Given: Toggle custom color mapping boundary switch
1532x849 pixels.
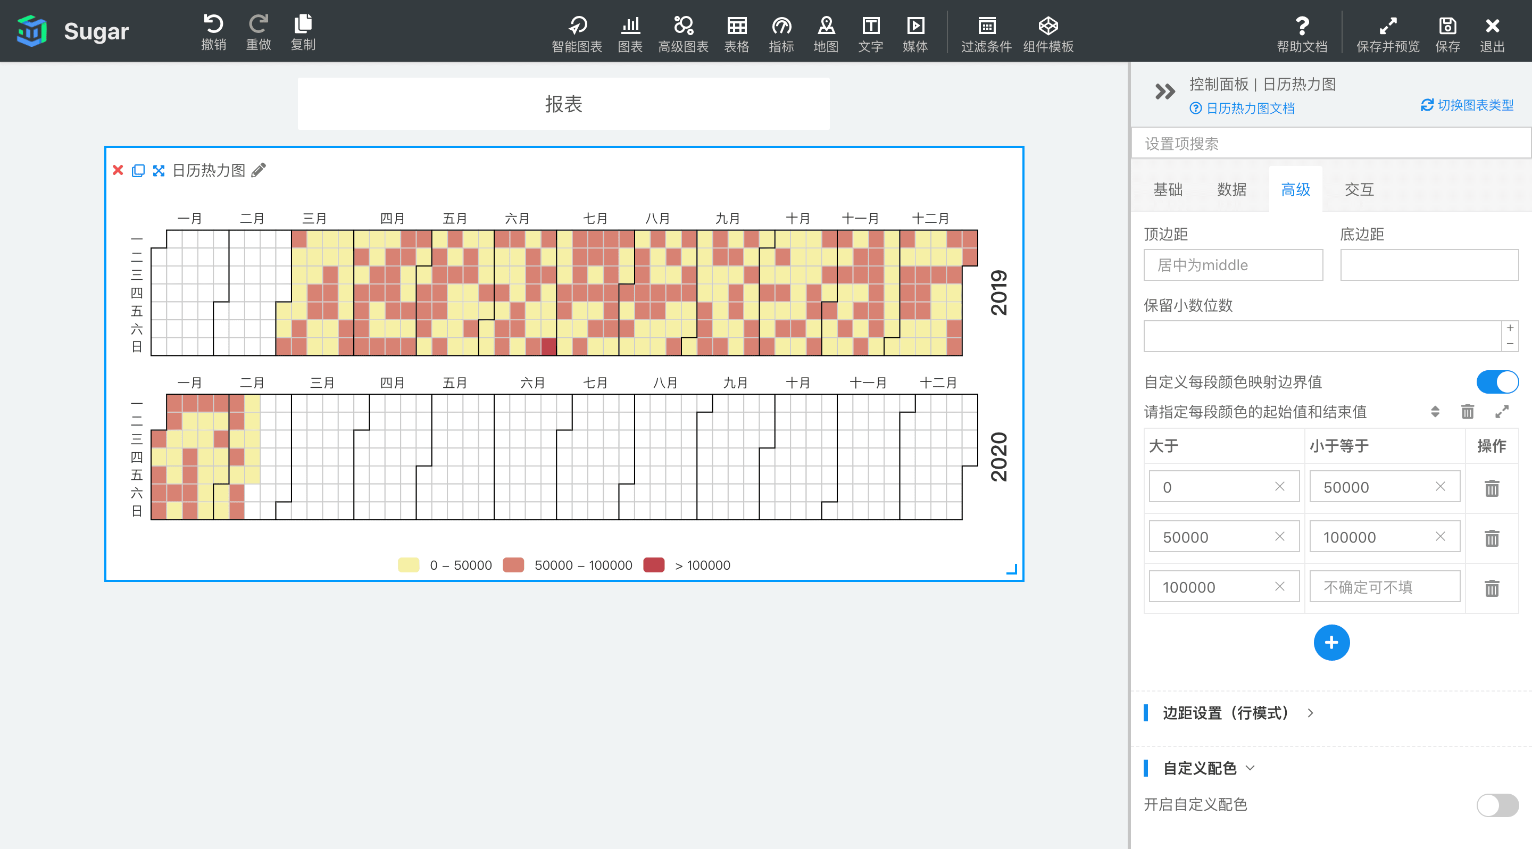Looking at the screenshot, I should point(1497,382).
